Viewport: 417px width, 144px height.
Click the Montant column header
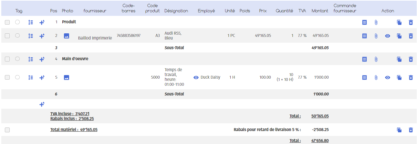click(320, 11)
